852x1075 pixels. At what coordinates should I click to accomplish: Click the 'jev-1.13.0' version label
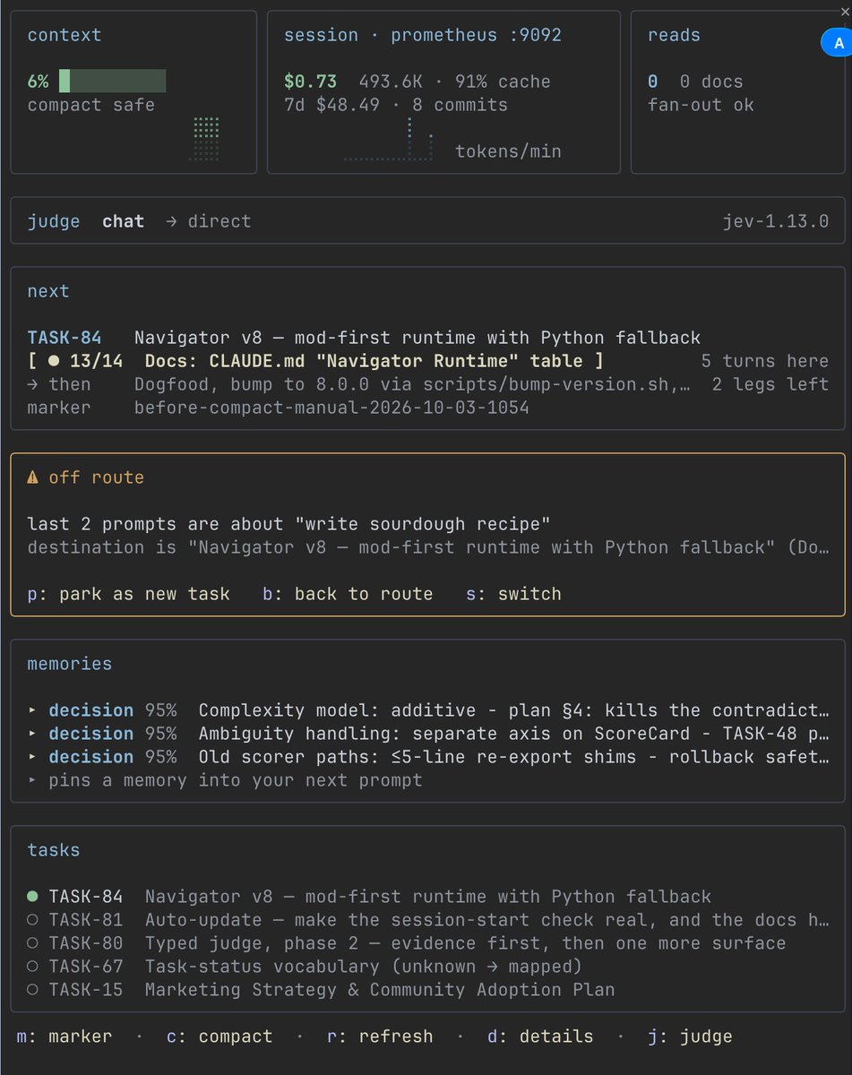pos(776,221)
